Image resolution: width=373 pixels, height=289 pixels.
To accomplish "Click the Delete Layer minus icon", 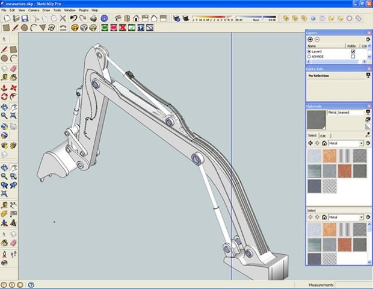I will [x=317, y=39].
